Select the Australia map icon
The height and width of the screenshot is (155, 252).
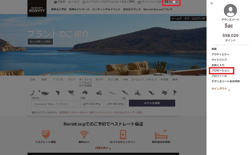[85, 92]
